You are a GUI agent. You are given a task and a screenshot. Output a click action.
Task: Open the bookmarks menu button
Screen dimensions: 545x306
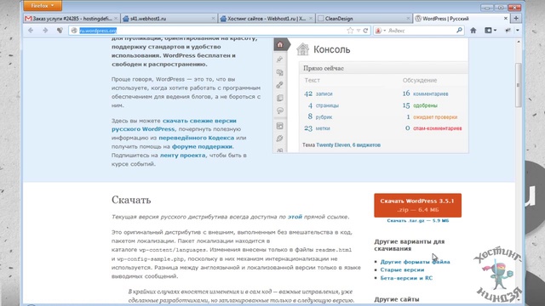coord(490,31)
